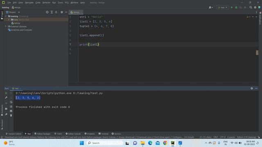The width and height of the screenshot is (262, 147).
Task: Toggle soft-wrap icon in Run panel
Action: 11,102
